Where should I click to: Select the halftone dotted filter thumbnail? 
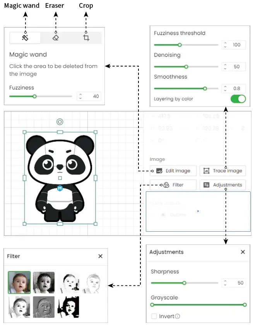[x=44, y=282]
